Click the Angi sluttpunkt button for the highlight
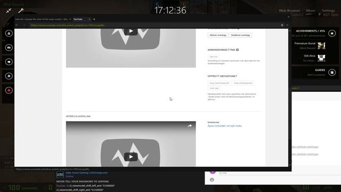The image size is (341, 192). point(243,83)
